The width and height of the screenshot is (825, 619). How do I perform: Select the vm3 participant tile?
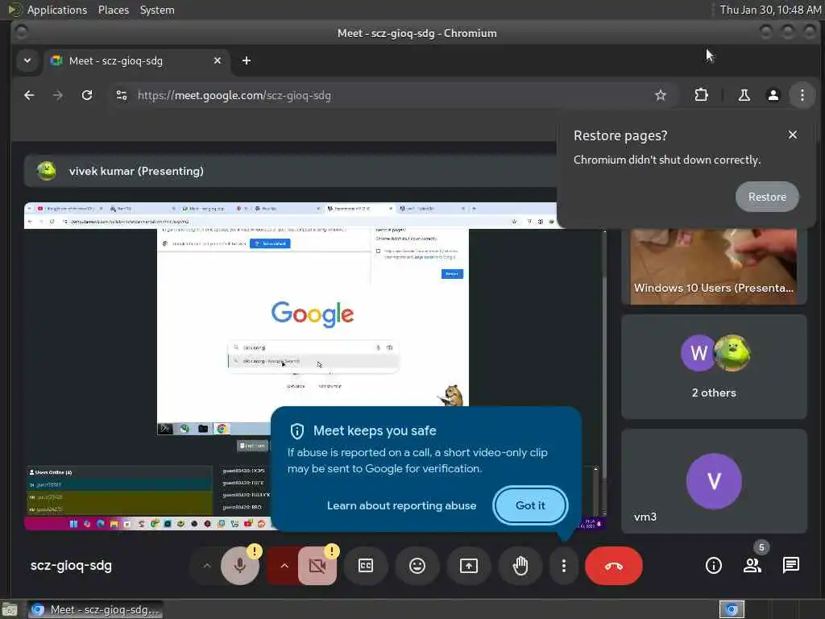point(714,481)
